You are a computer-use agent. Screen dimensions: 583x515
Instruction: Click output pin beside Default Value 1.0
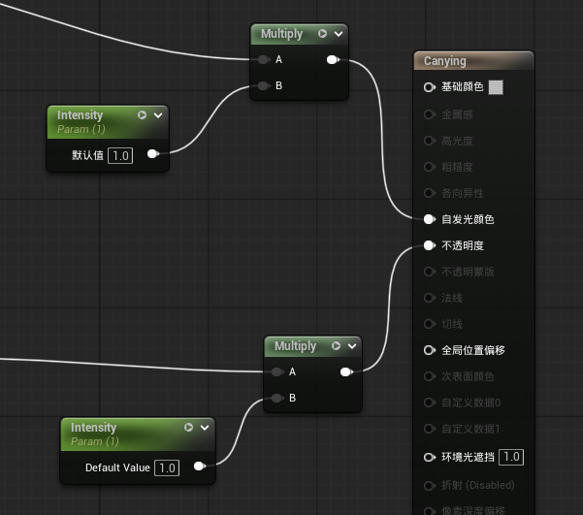point(199,467)
